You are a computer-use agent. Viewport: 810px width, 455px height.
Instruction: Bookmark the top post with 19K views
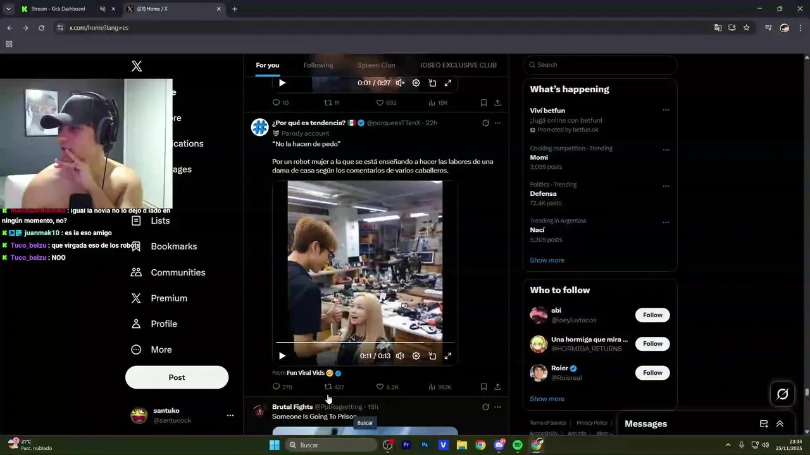click(483, 102)
